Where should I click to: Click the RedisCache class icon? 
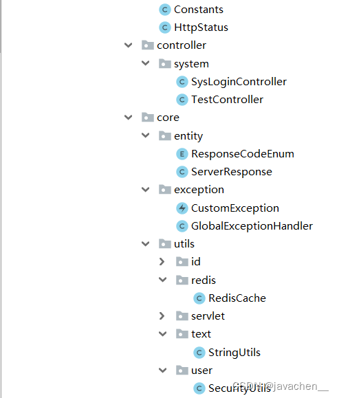pyautogui.click(x=199, y=298)
